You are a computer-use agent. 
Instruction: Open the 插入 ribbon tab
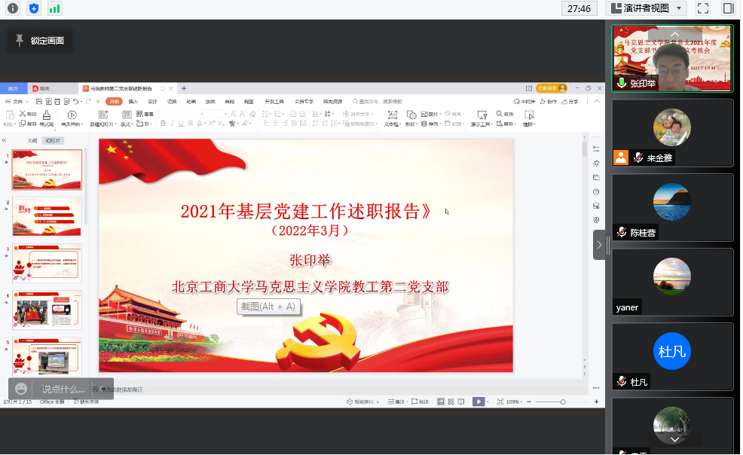point(133,101)
